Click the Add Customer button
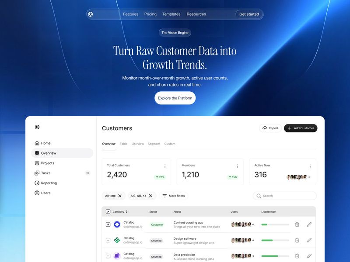Viewport: 350px width, 262px height. coord(301,128)
